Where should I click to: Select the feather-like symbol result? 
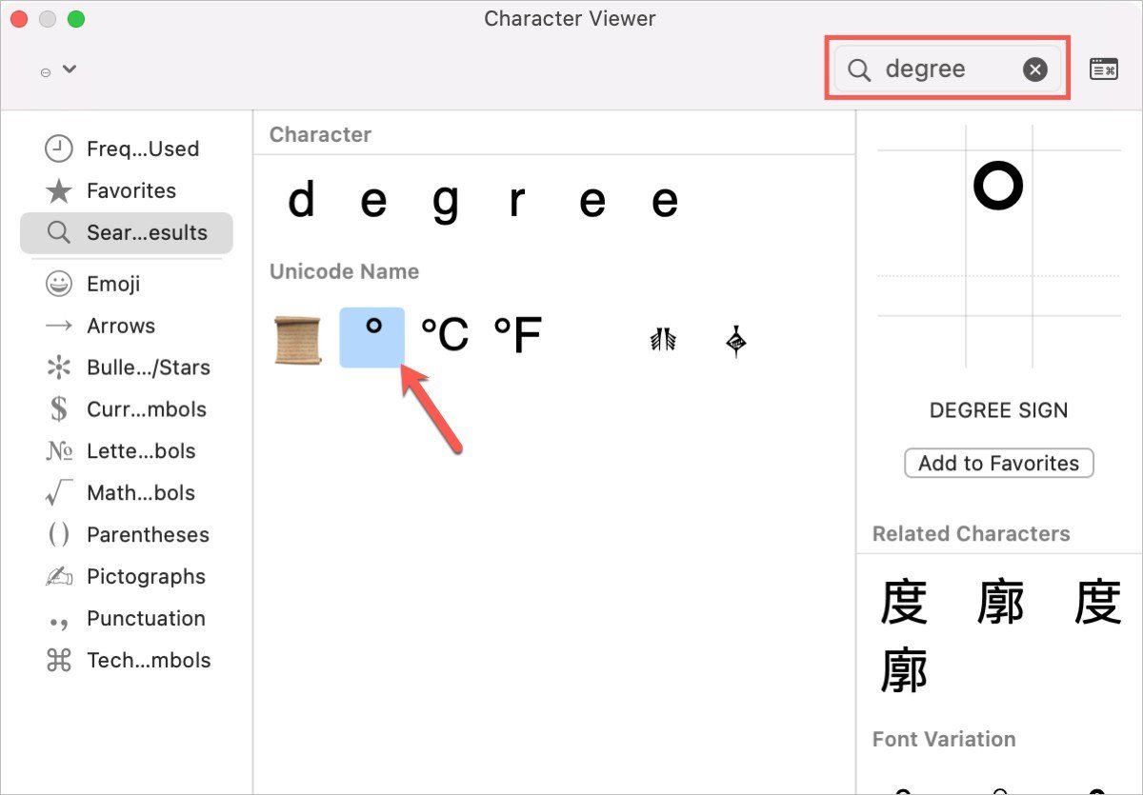pyautogui.click(x=663, y=339)
